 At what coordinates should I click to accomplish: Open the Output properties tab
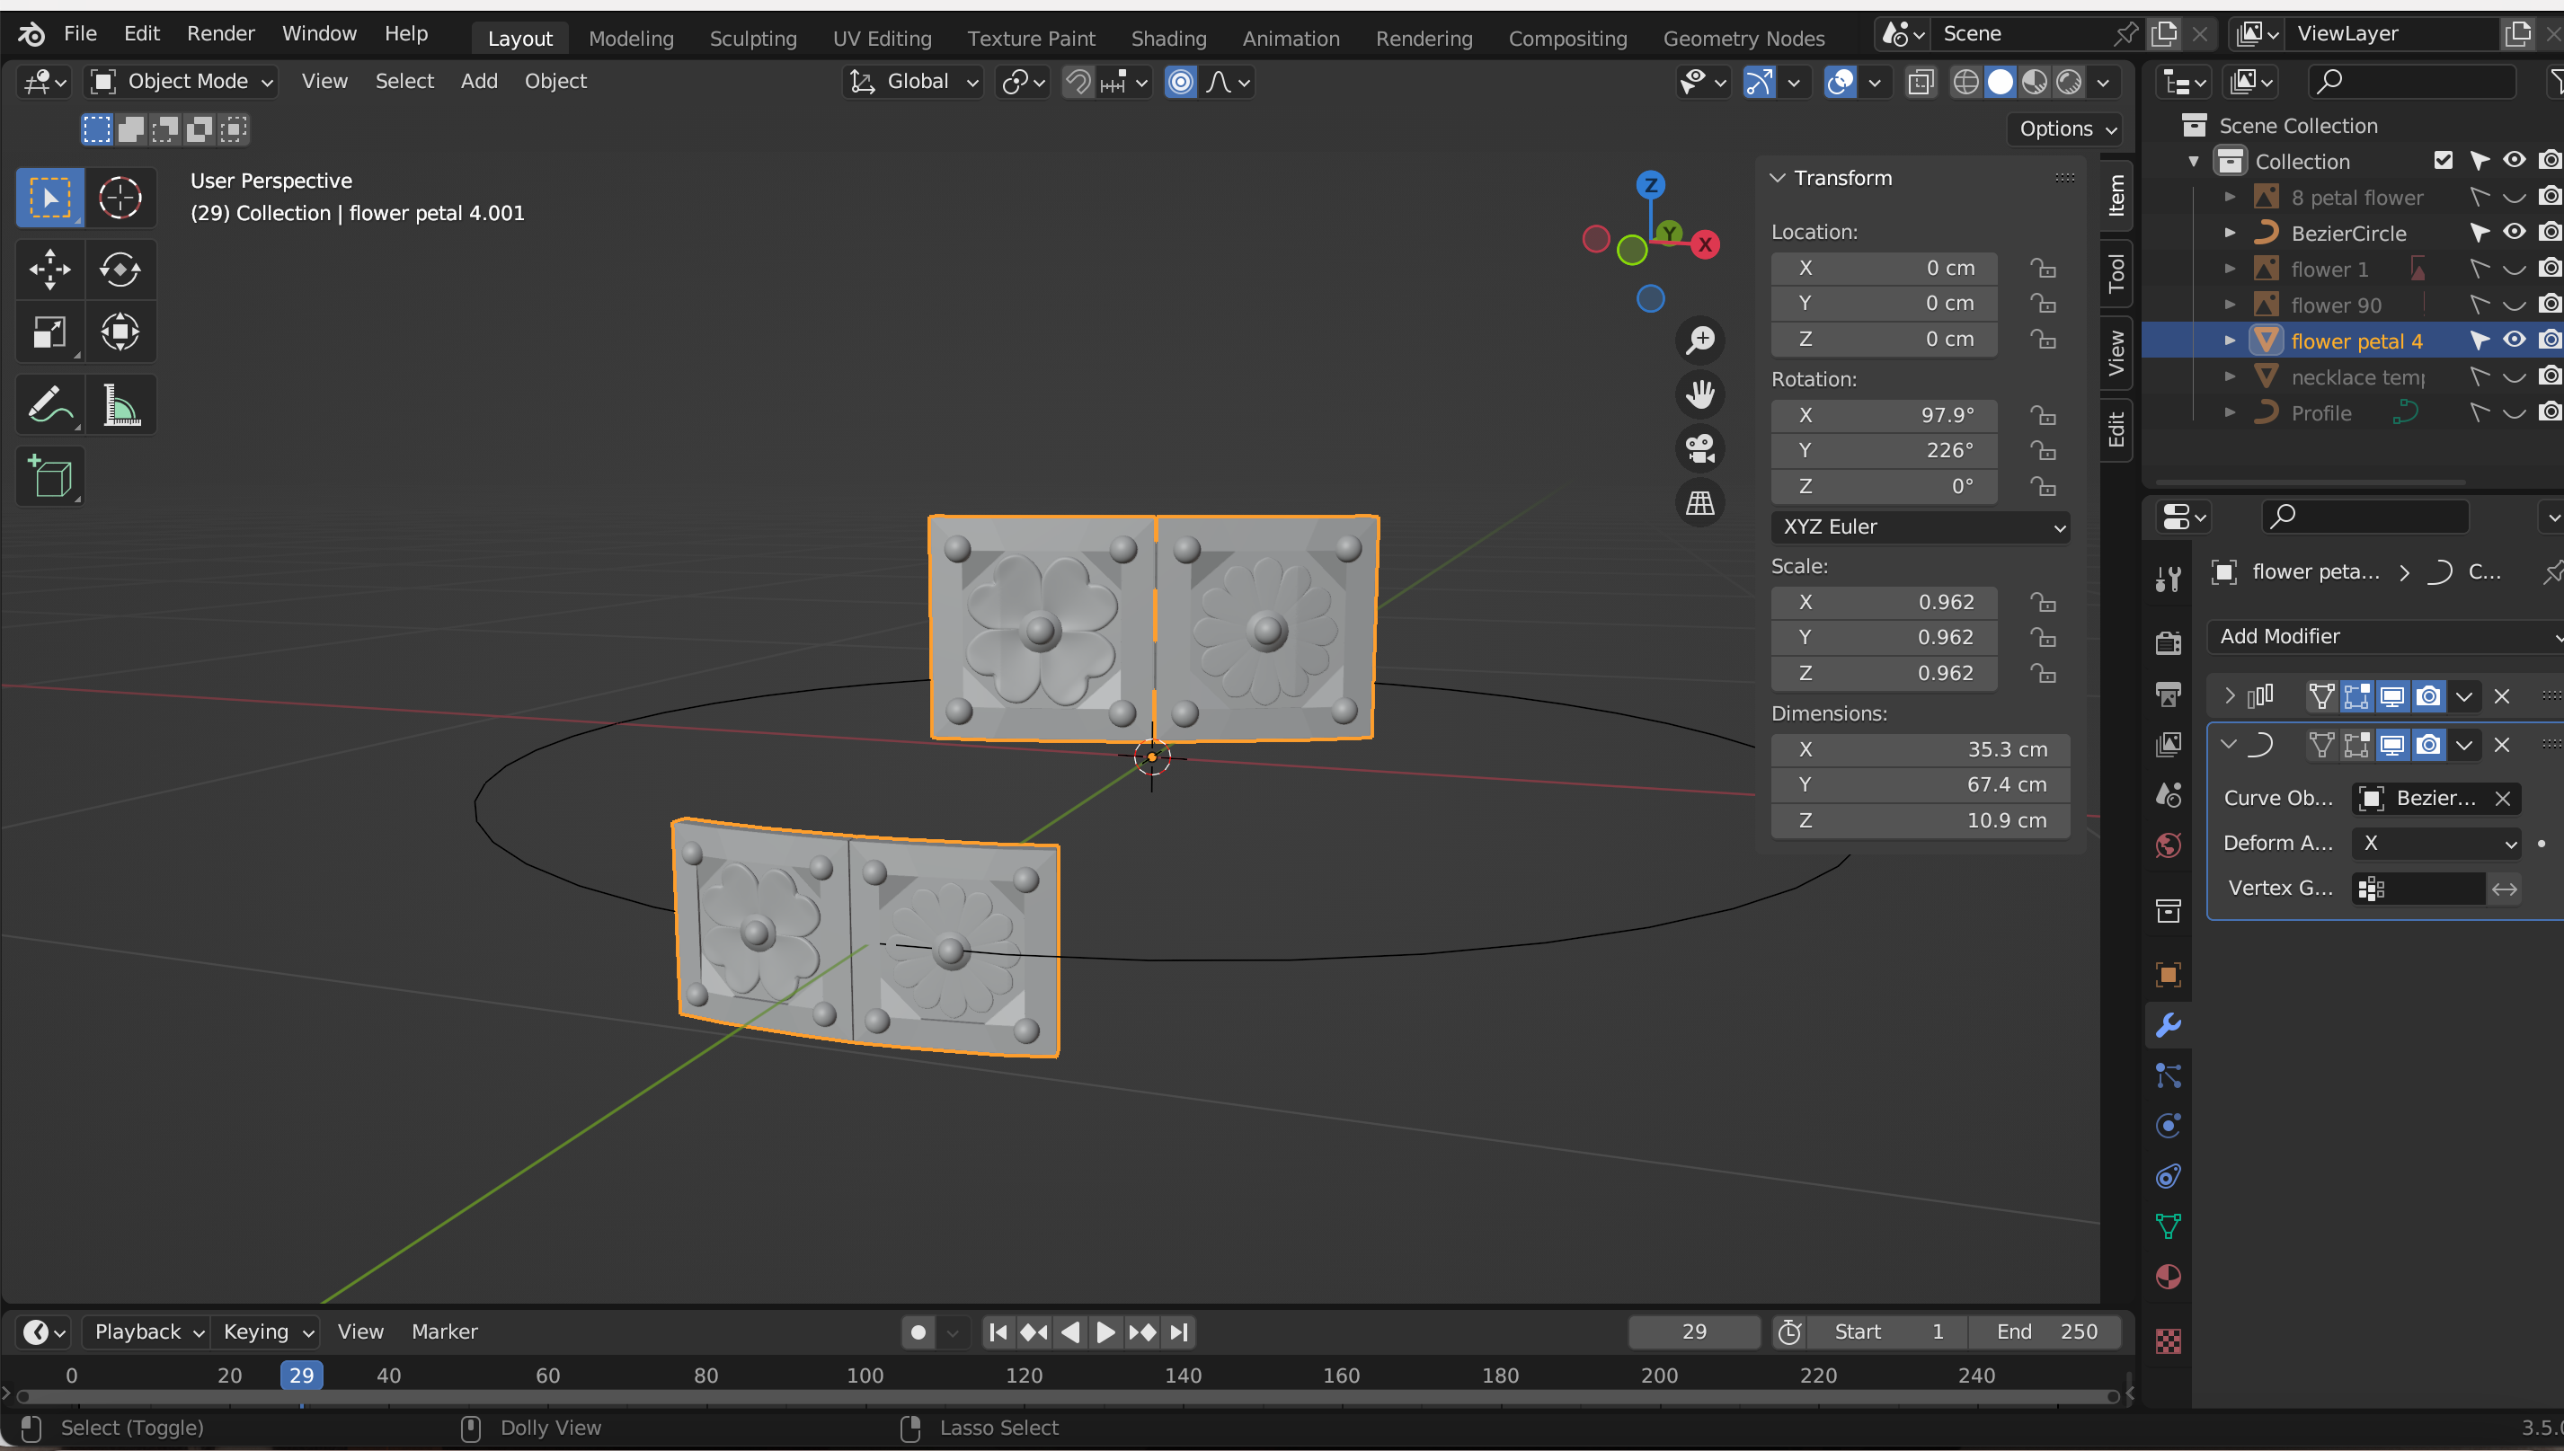(x=2168, y=694)
